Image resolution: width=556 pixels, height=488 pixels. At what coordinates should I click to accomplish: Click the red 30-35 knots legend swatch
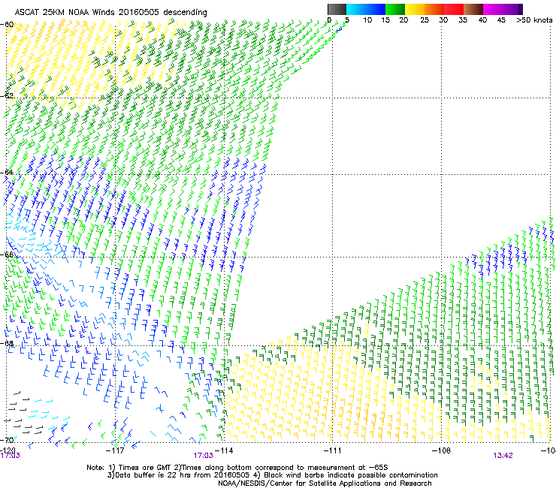coord(454,9)
